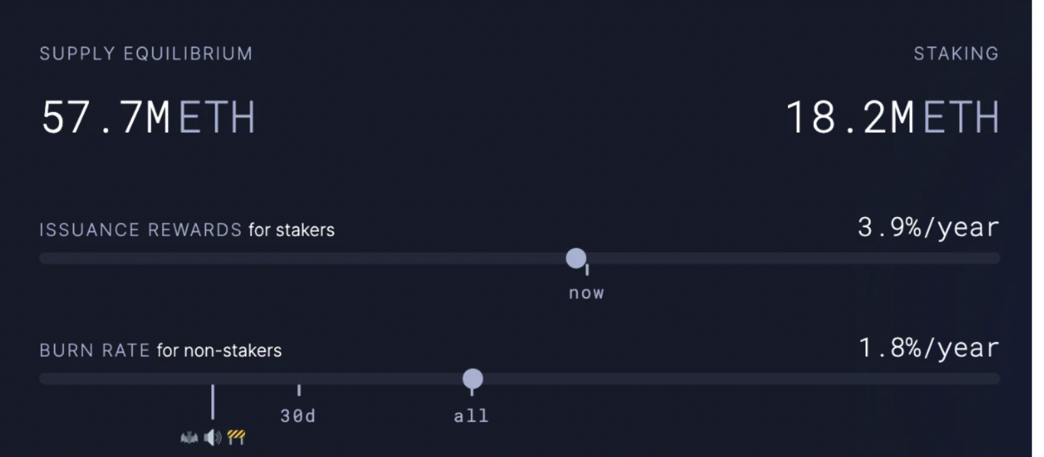The width and height of the screenshot is (1044, 457).
Task: Click the 18.2M ETH staking value
Action: (892, 118)
